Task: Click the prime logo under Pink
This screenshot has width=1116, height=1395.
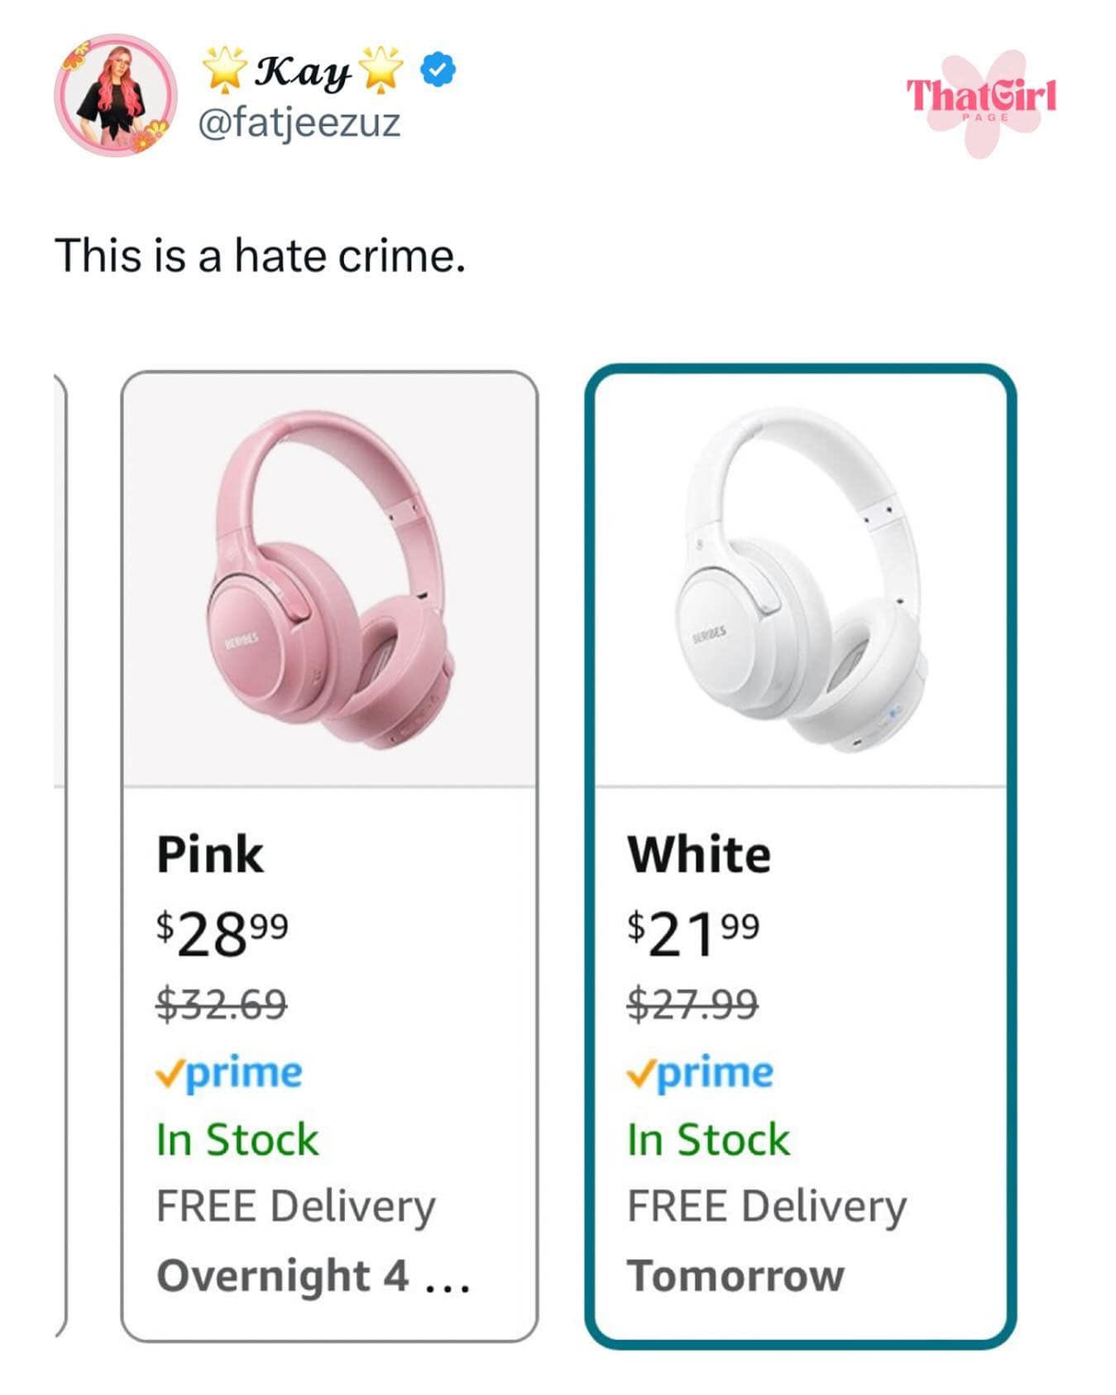Action: pos(229,1073)
